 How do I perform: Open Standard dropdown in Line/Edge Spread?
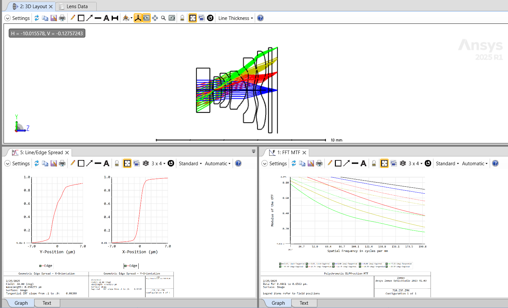pyautogui.click(x=190, y=164)
